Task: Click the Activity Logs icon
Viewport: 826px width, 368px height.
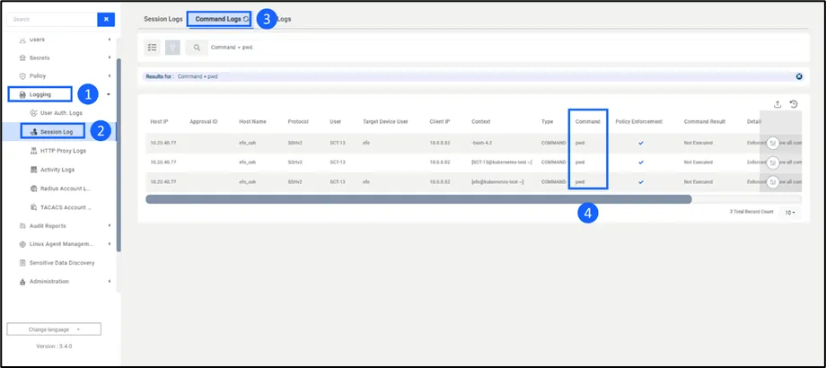Action: [35, 170]
